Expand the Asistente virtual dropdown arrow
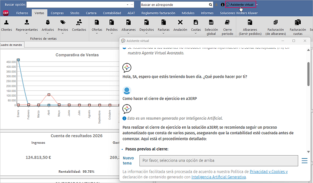313x183 pixels. [257, 5]
